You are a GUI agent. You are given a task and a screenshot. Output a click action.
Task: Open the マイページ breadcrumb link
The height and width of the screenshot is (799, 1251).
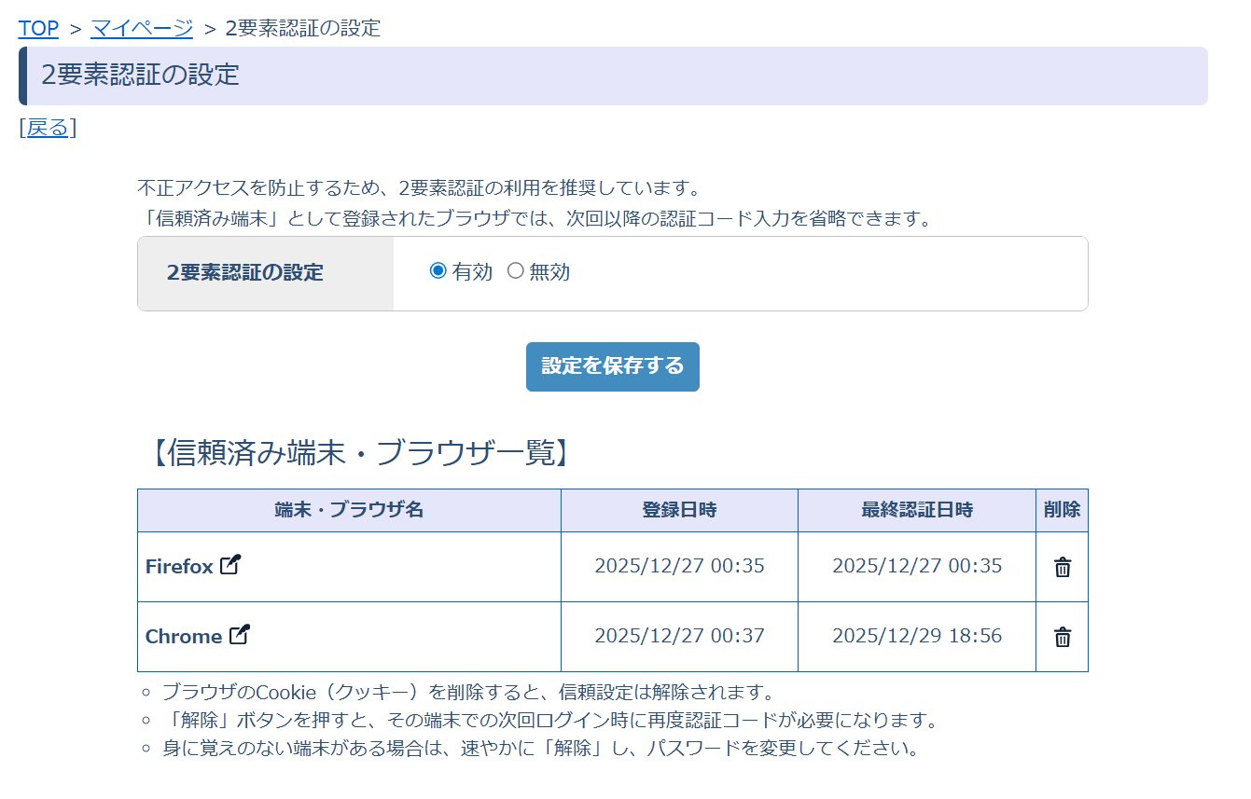(x=142, y=28)
